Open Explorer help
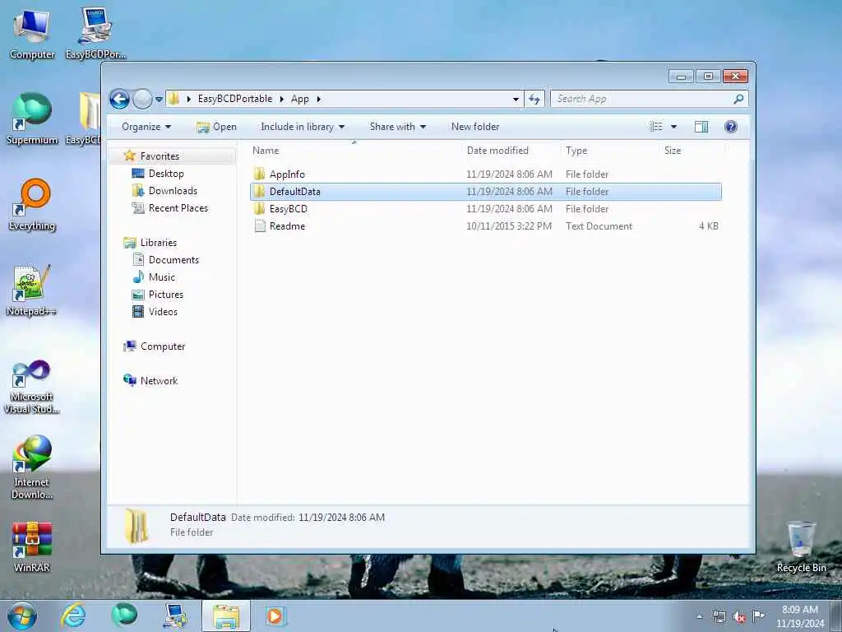842x632 pixels. tap(730, 127)
